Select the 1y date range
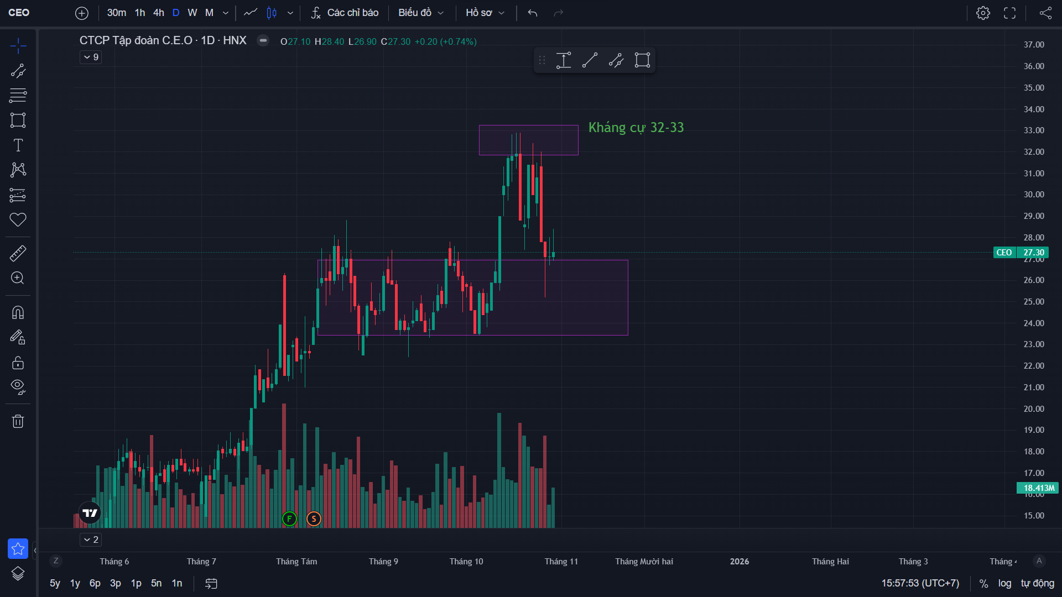The height and width of the screenshot is (597, 1062). pos(75,583)
